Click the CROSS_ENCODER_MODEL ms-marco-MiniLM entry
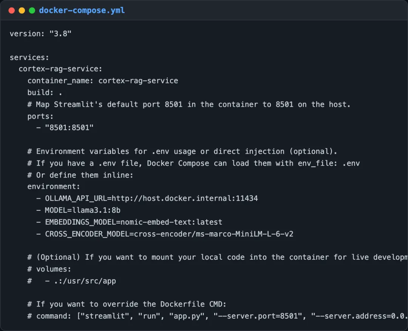The image size is (408, 331). [x=169, y=234]
